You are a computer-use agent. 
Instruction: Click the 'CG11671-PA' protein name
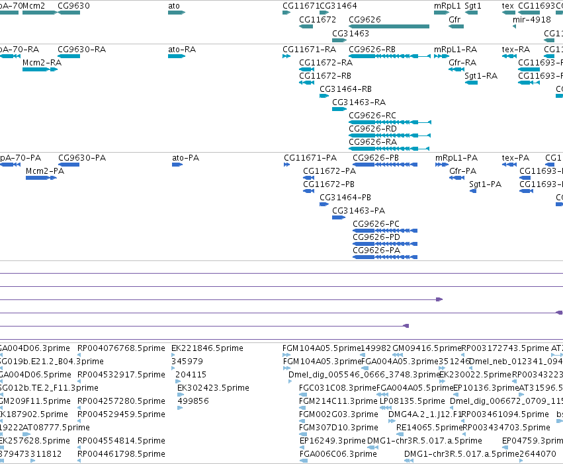coord(310,158)
